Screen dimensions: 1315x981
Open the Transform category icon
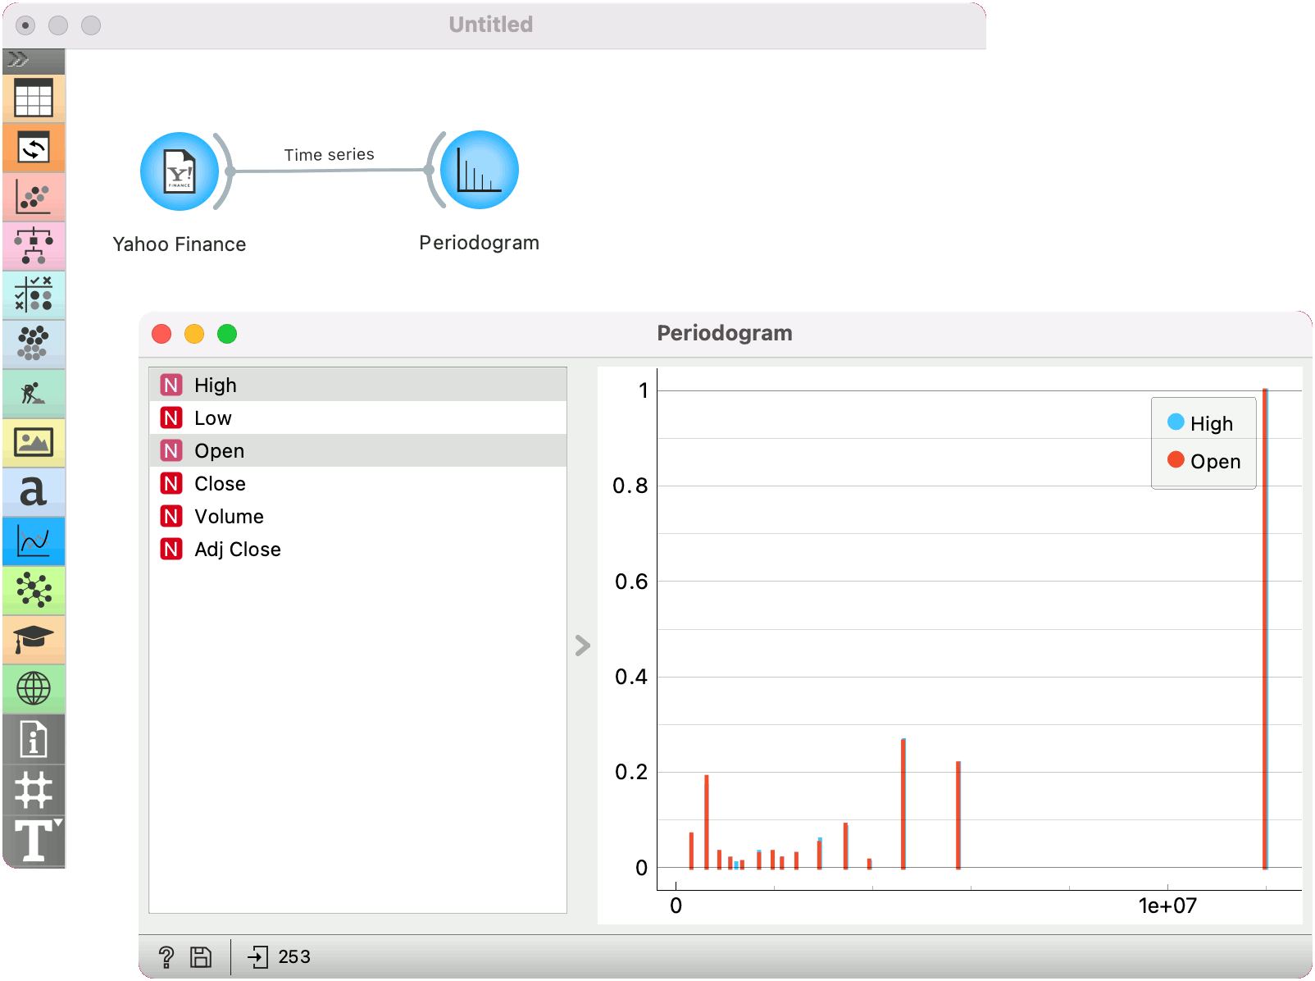pos(34,148)
